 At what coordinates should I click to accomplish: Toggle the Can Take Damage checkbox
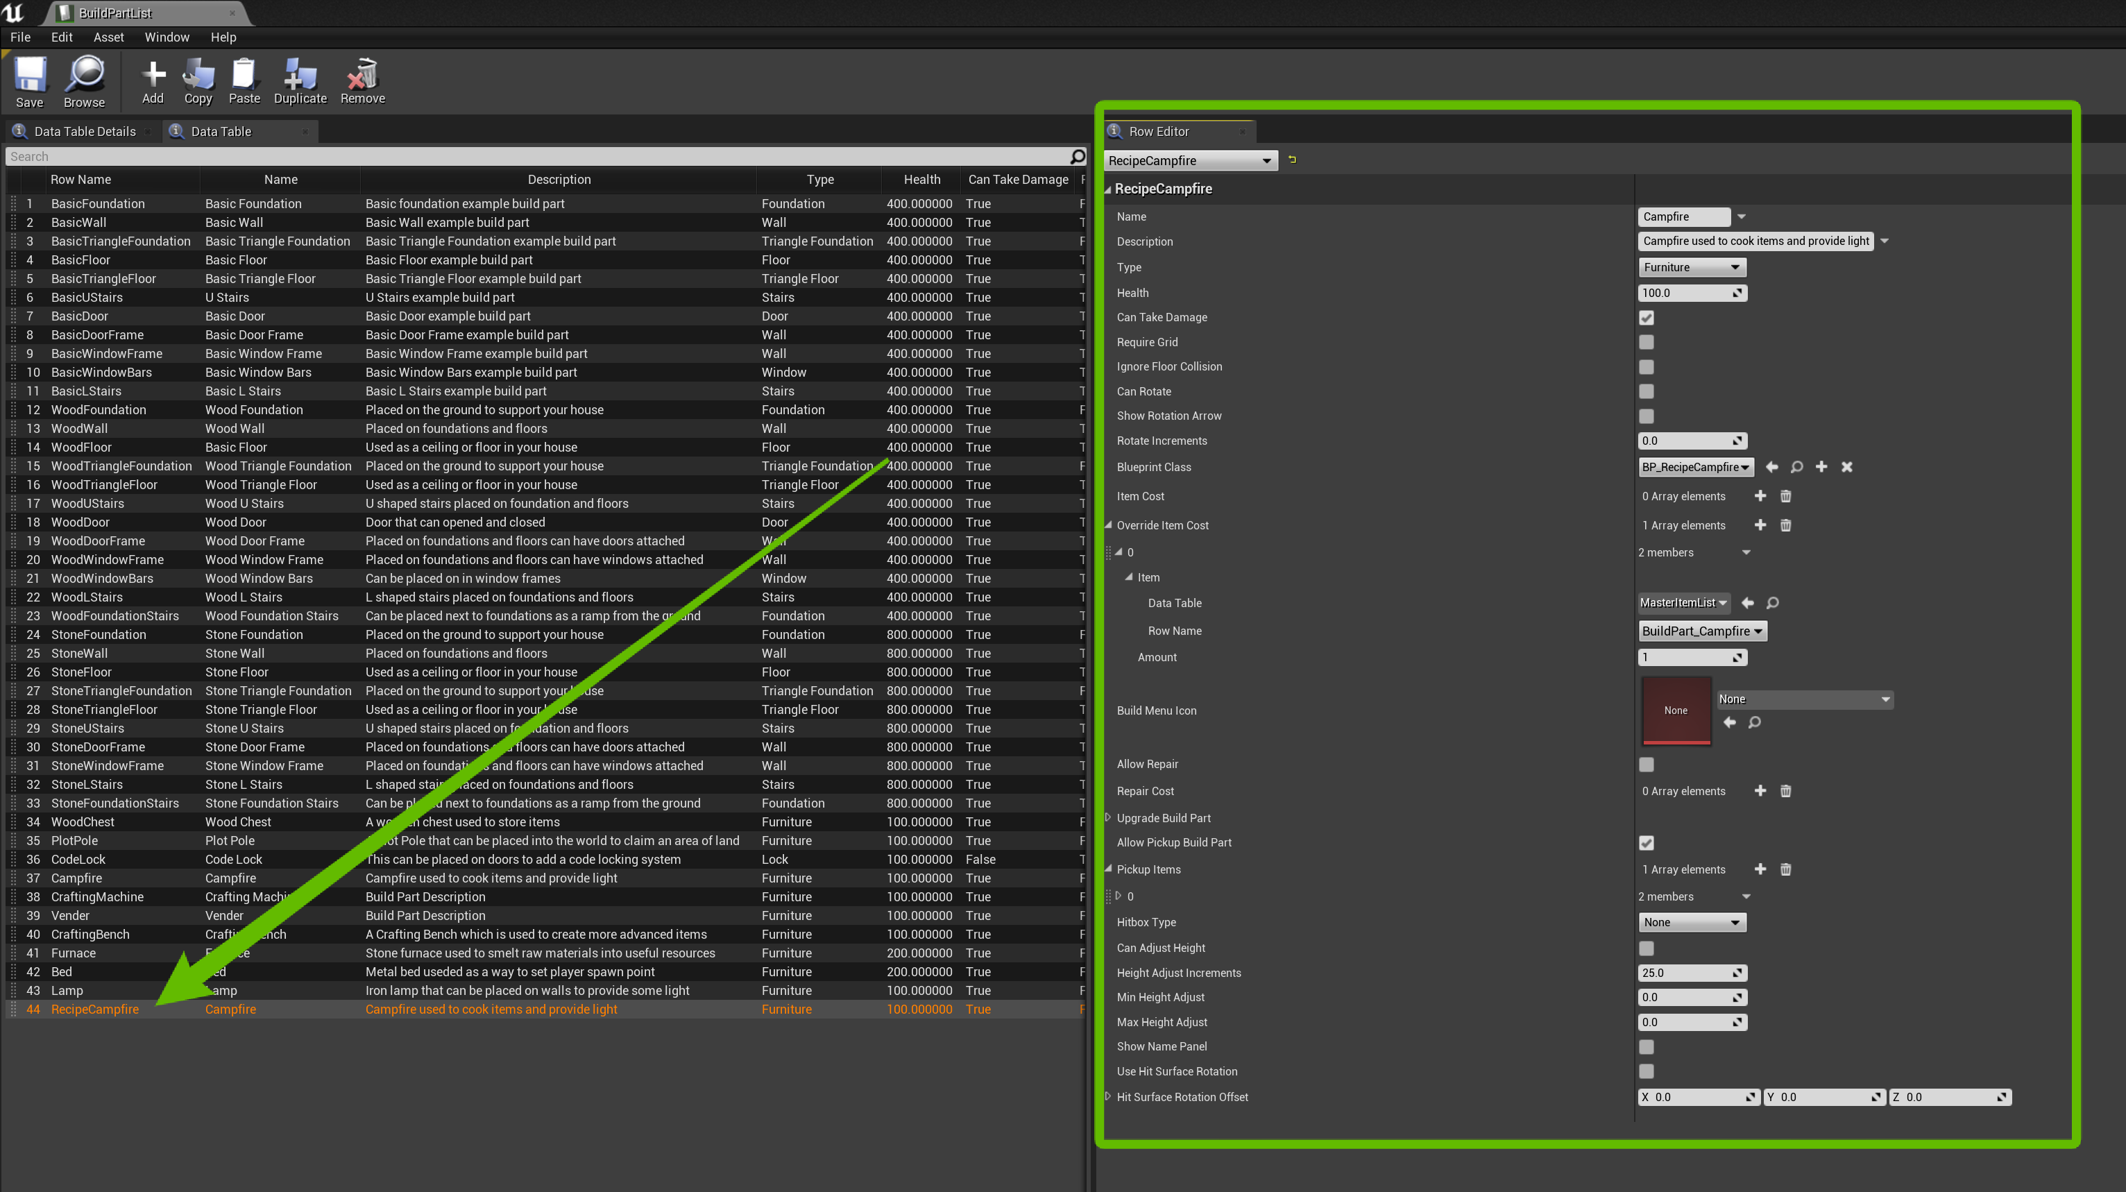[1647, 318]
